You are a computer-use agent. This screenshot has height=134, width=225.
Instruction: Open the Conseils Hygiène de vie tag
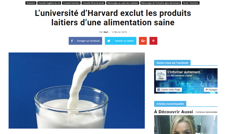[49, 3]
